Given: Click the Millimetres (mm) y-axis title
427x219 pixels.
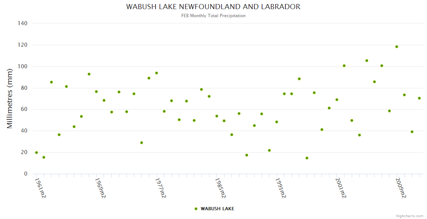Looking at the screenshot, I should click(x=10, y=99).
